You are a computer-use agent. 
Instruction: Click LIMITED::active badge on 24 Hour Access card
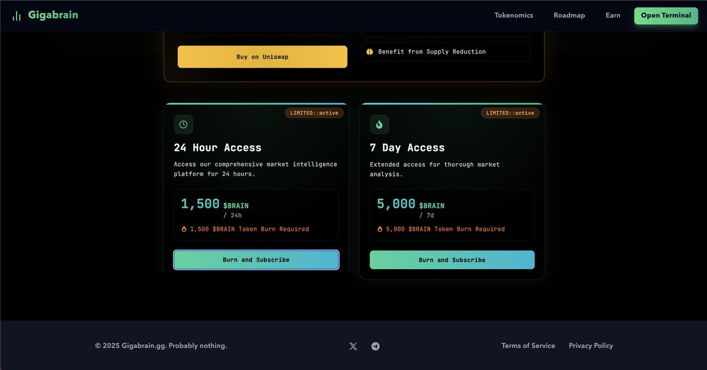point(314,113)
